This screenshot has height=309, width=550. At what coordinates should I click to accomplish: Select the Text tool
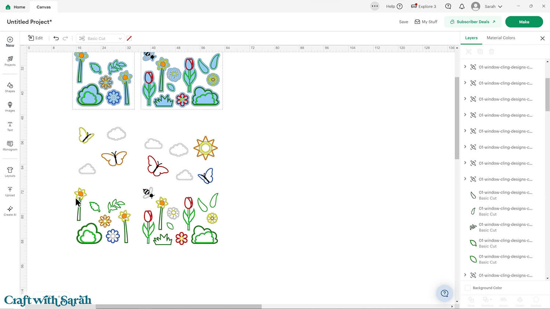click(10, 126)
